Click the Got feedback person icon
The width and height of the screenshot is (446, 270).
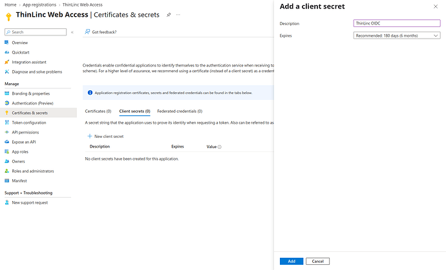tap(87, 32)
